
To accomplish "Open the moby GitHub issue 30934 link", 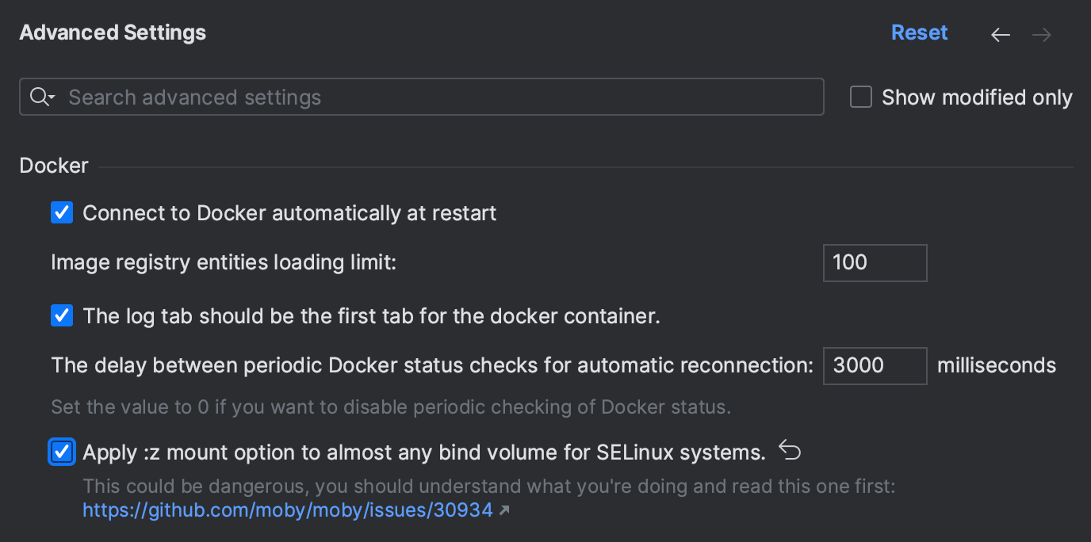I will click(287, 510).
